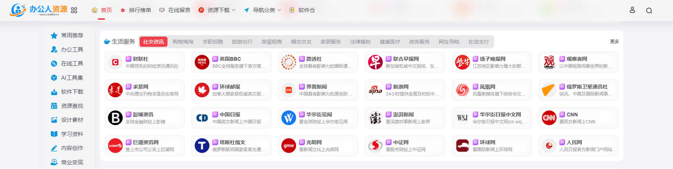Select 常用推荐 in the sidebar
Viewport: 673px width, 169px height.
[x=67, y=35]
